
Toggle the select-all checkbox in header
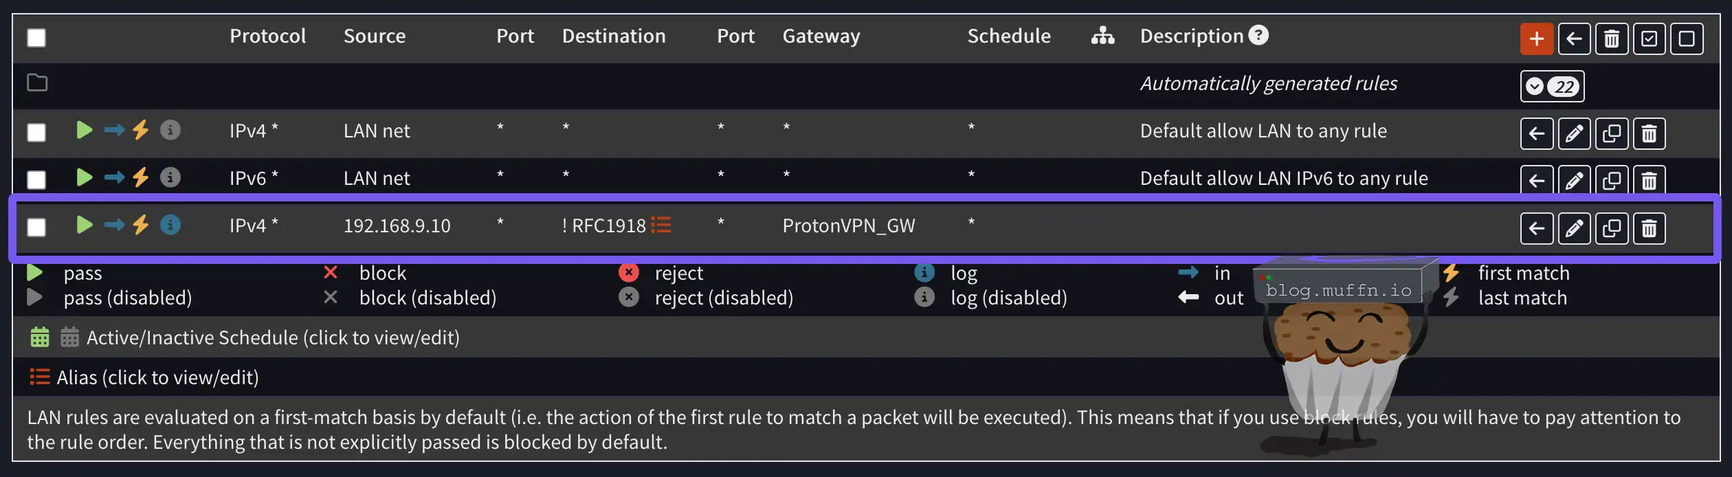click(x=36, y=38)
